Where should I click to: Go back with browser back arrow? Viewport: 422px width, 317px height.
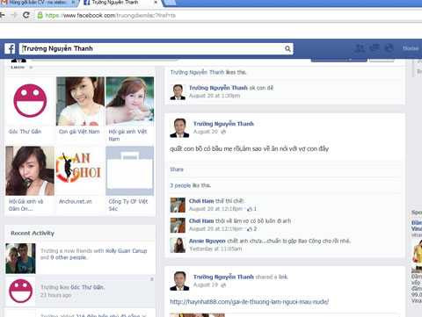point(3,15)
